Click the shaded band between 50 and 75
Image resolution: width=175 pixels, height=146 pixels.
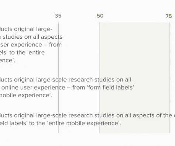134,78
